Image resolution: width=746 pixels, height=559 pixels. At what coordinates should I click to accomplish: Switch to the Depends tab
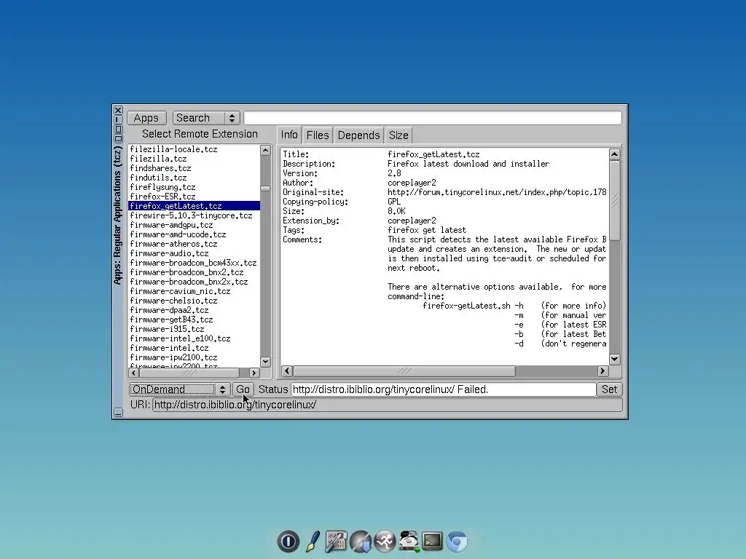(x=358, y=135)
